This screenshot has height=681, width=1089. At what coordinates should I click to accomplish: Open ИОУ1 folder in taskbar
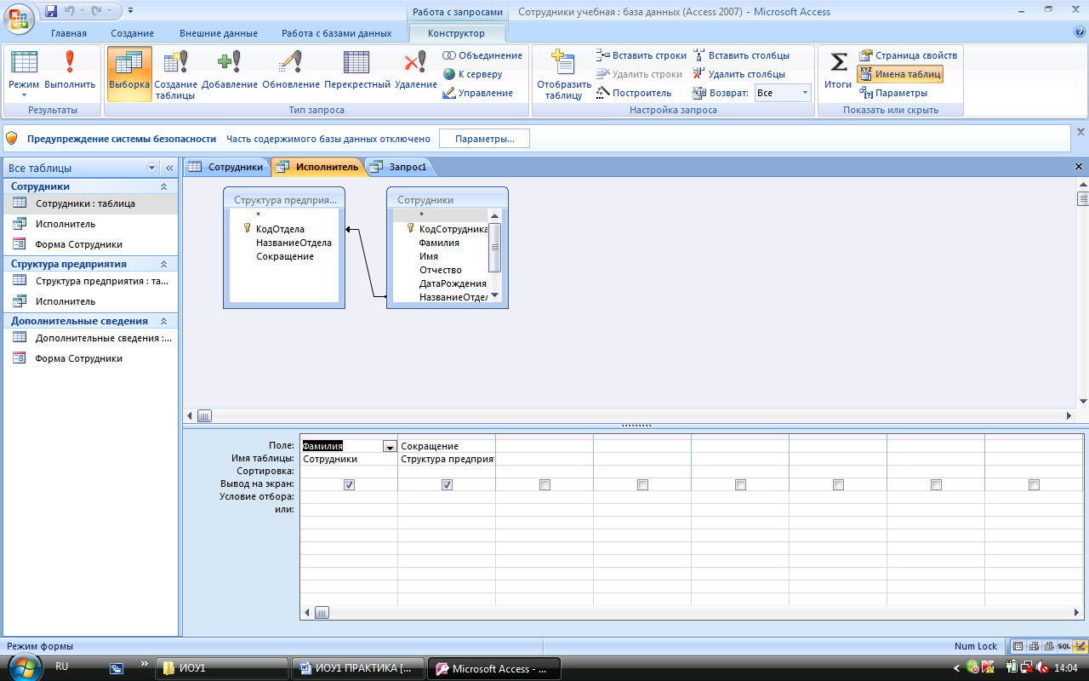[x=220, y=668]
